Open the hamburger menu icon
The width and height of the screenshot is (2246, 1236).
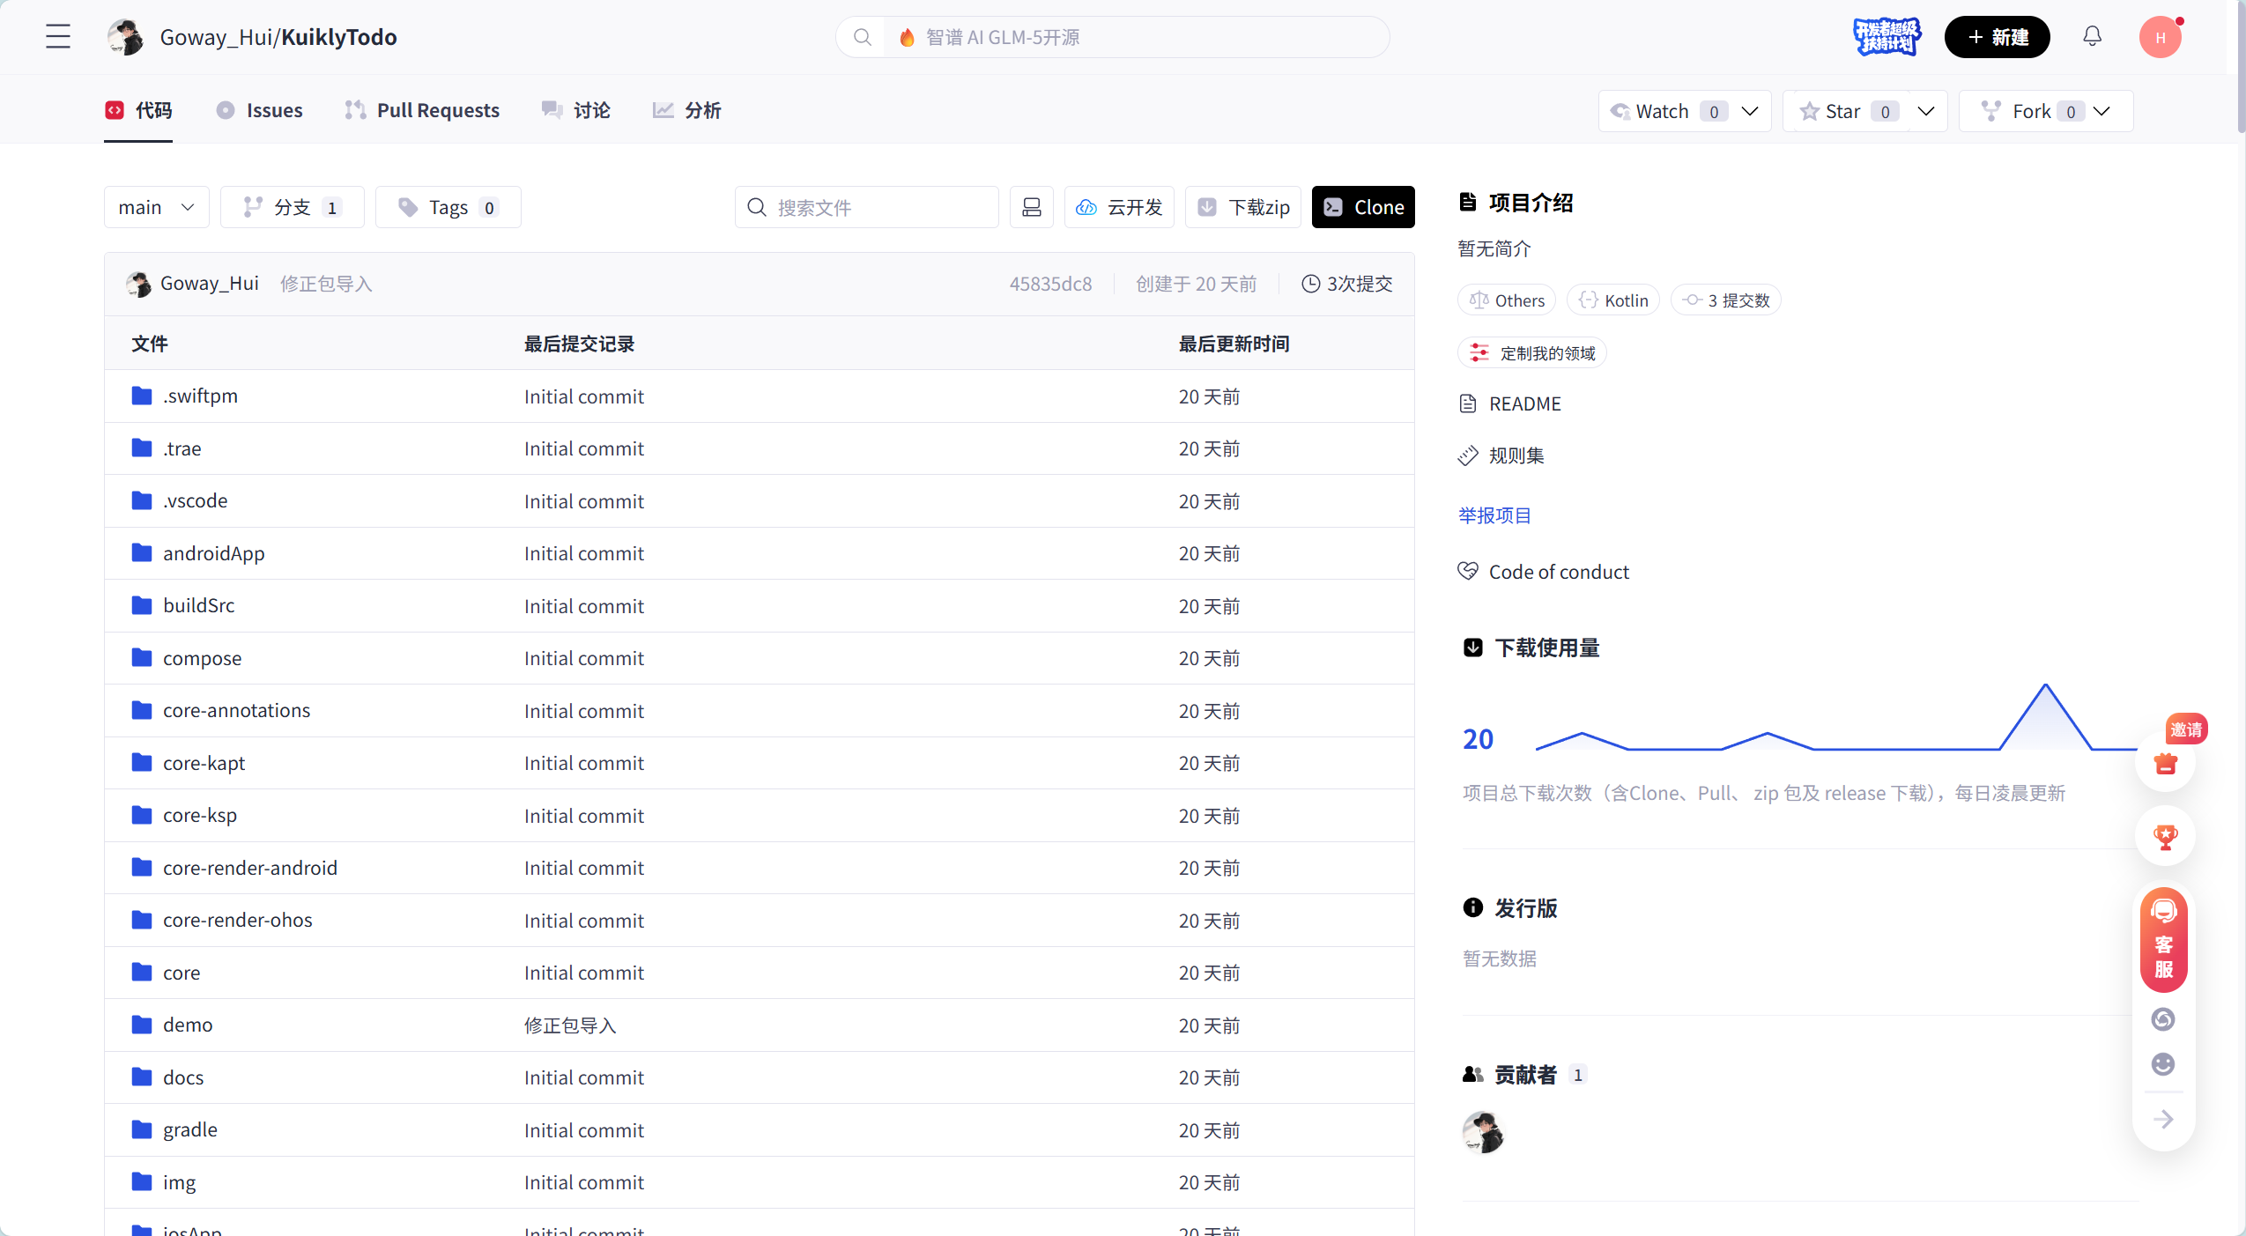pyautogui.click(x=58, y=36)
